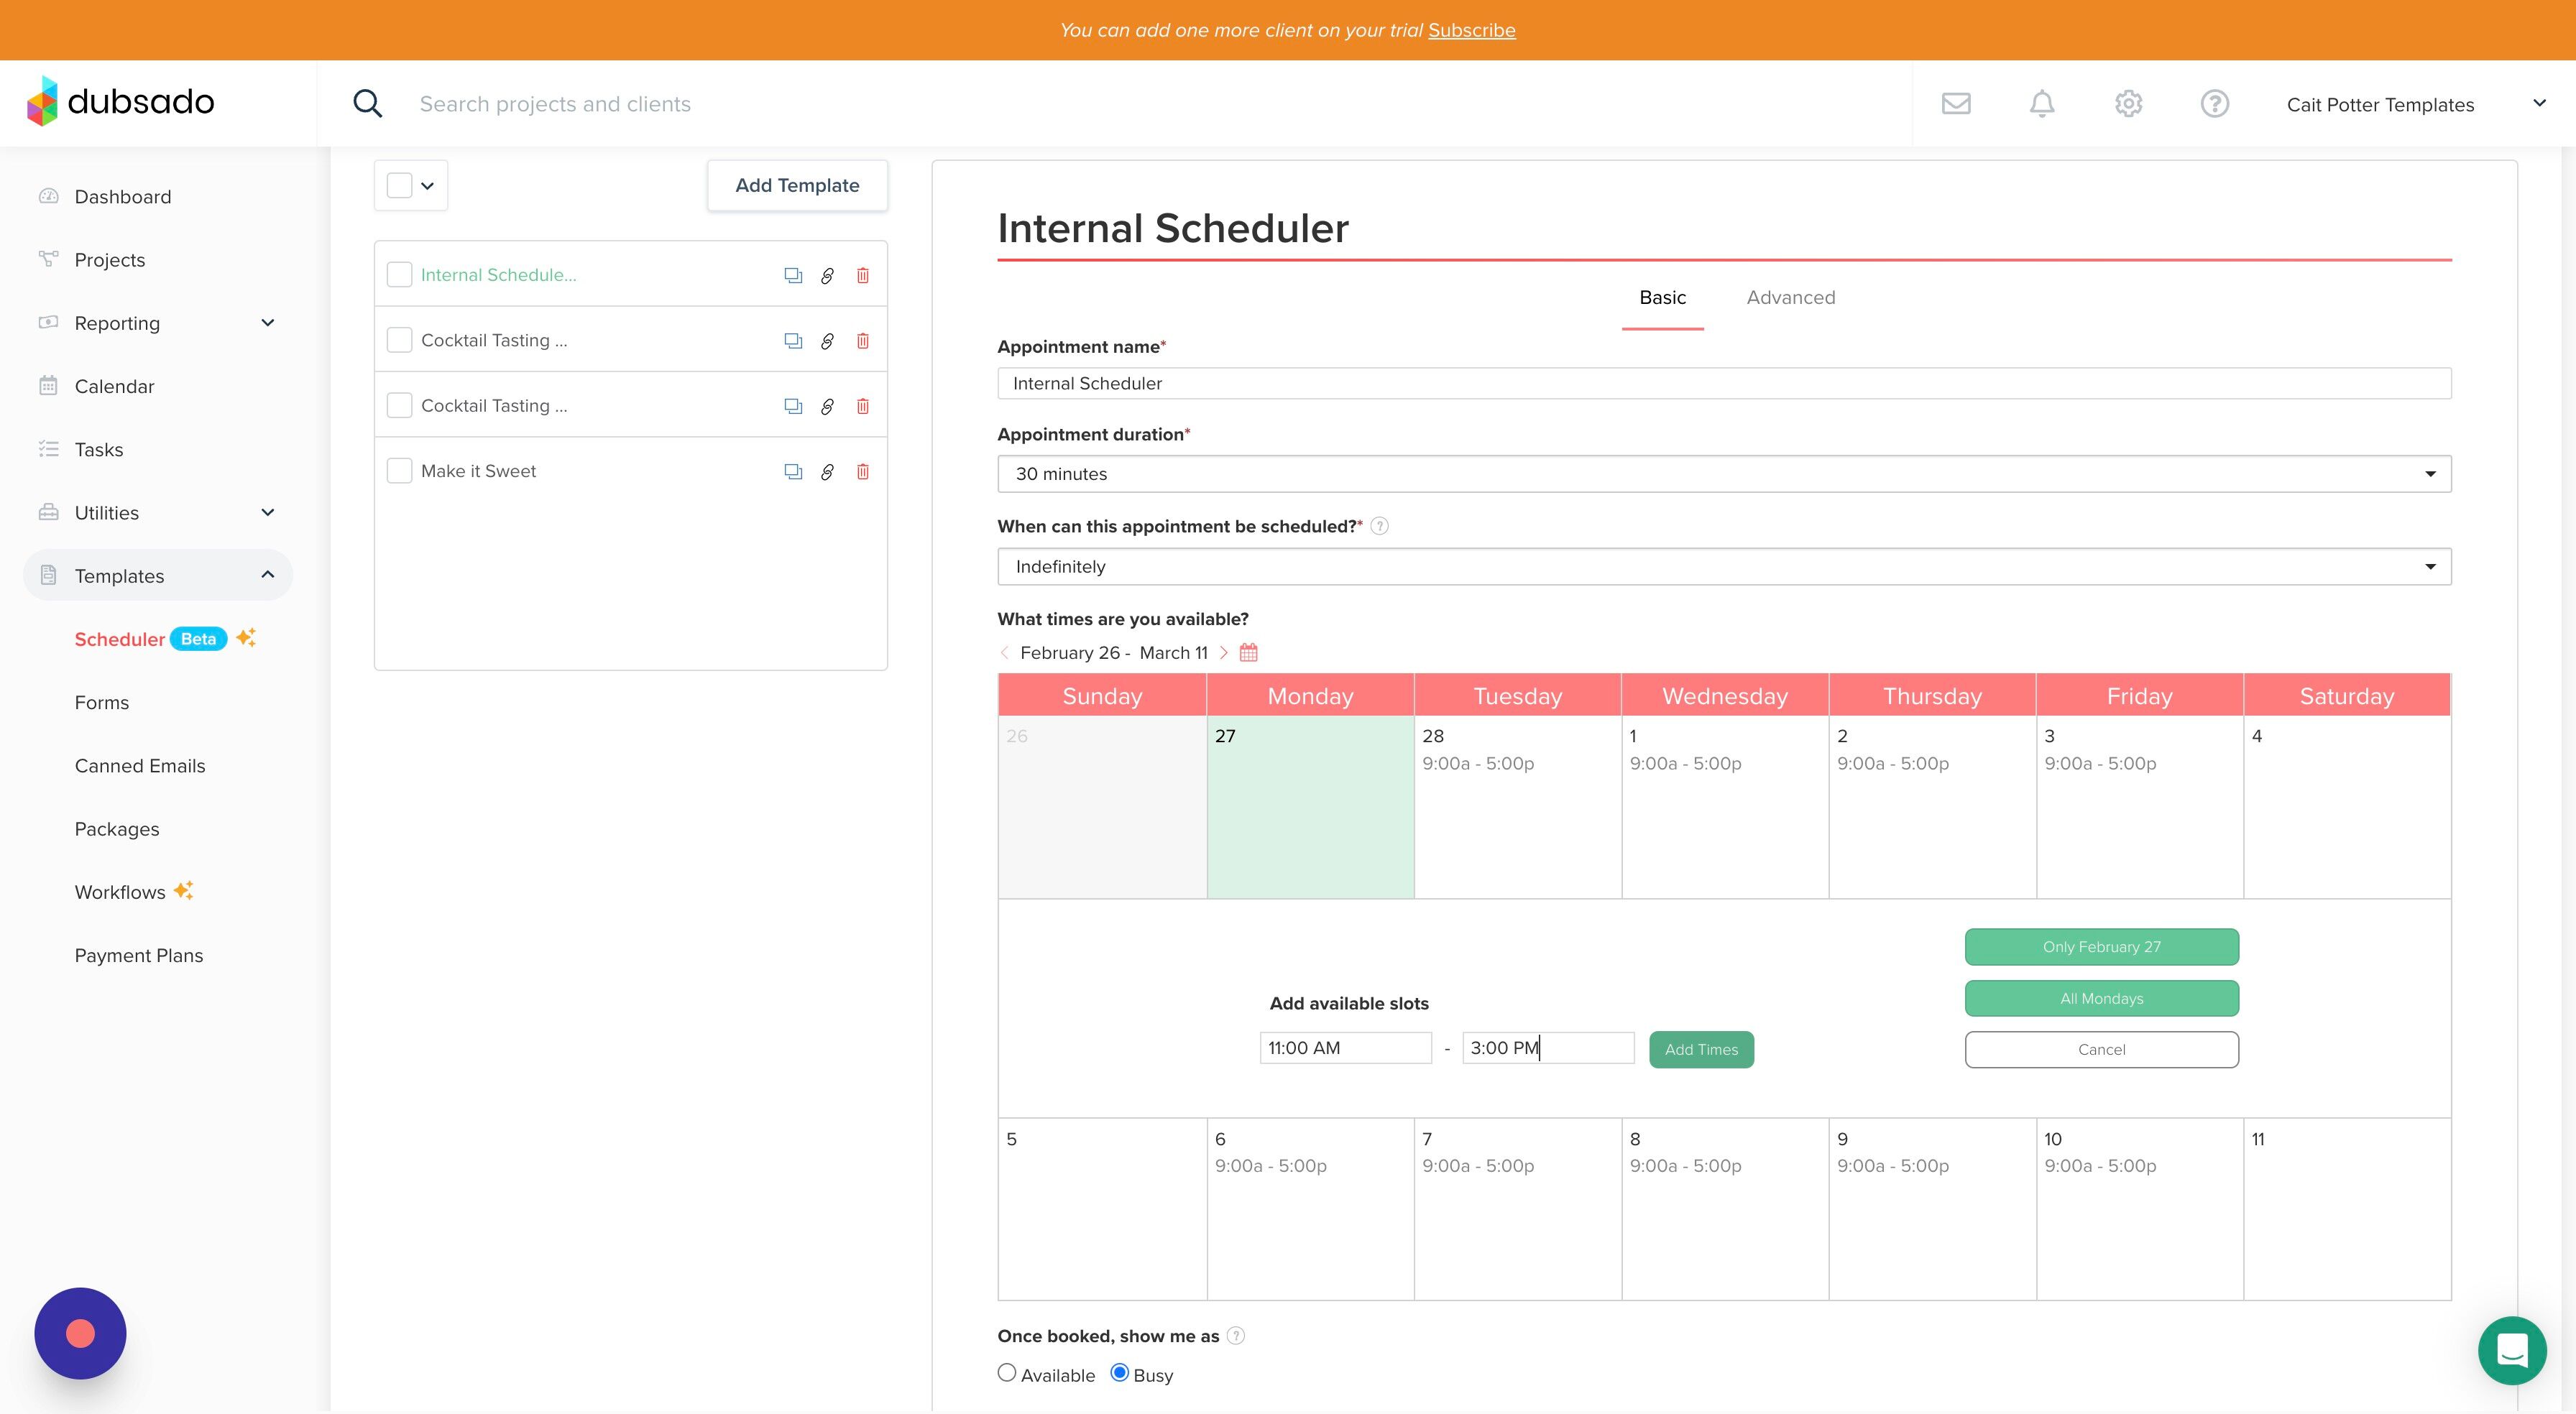The image size is (2576, 1414).
Task: Click the help question mark icon
Action: (2214, 104)
